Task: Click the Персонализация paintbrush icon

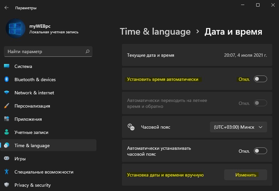Action: tap(7, 106)
